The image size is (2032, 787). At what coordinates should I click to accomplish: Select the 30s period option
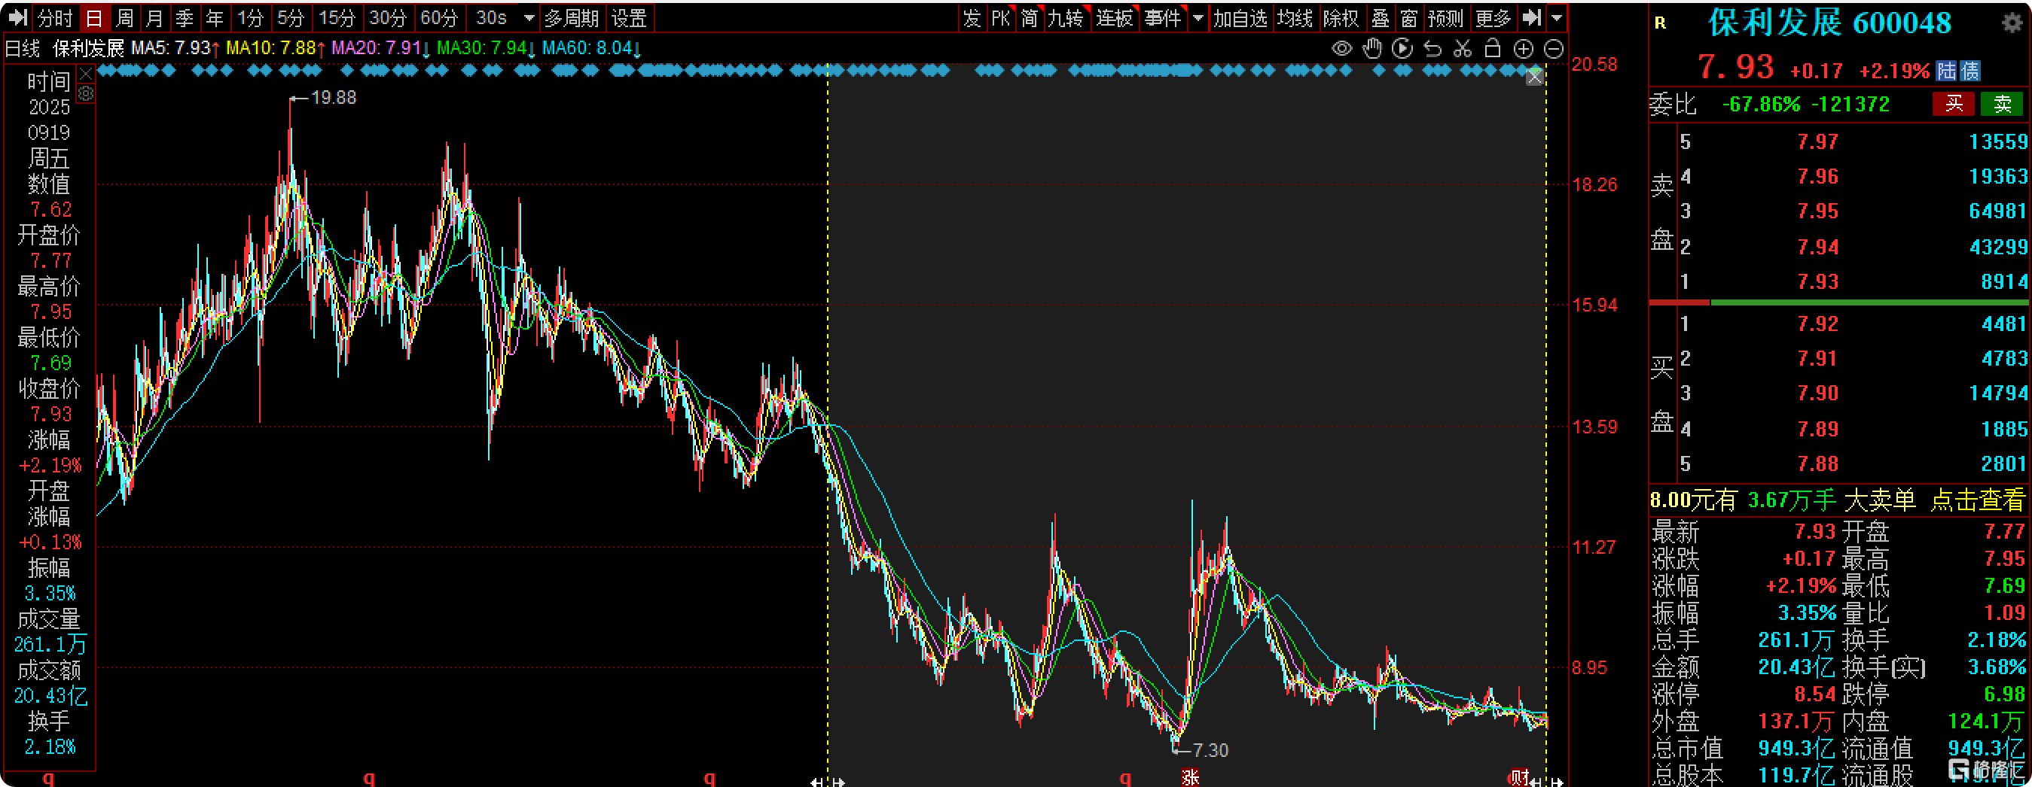pos(492,18)
